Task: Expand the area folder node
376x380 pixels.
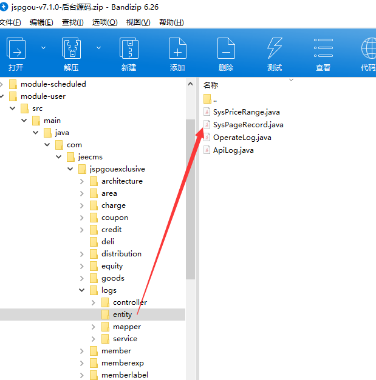Action: tap(82, 193)
